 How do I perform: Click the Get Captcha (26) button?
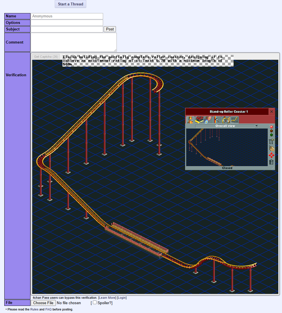[46, 57]
